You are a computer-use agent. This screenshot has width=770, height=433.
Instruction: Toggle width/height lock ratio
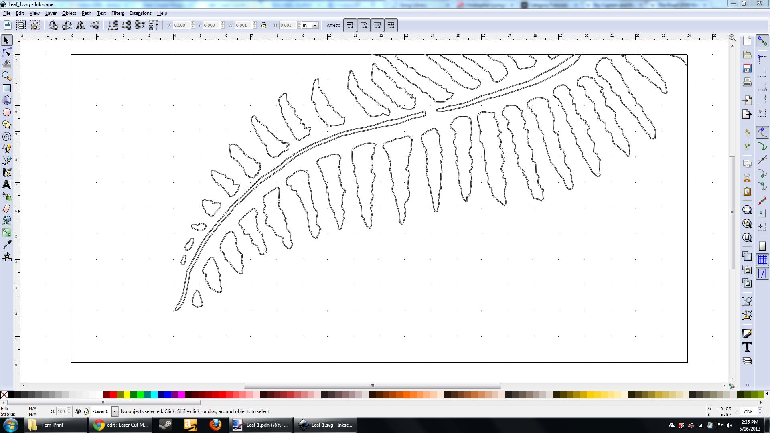(263, 25)
